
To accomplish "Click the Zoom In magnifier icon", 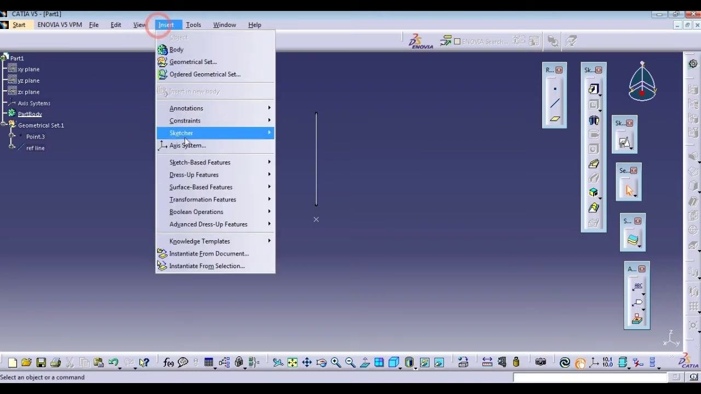I will (336, 362).
